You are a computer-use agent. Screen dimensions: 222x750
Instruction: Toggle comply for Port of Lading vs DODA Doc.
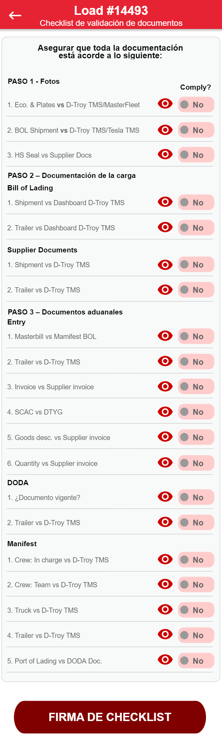click(196, 661)
